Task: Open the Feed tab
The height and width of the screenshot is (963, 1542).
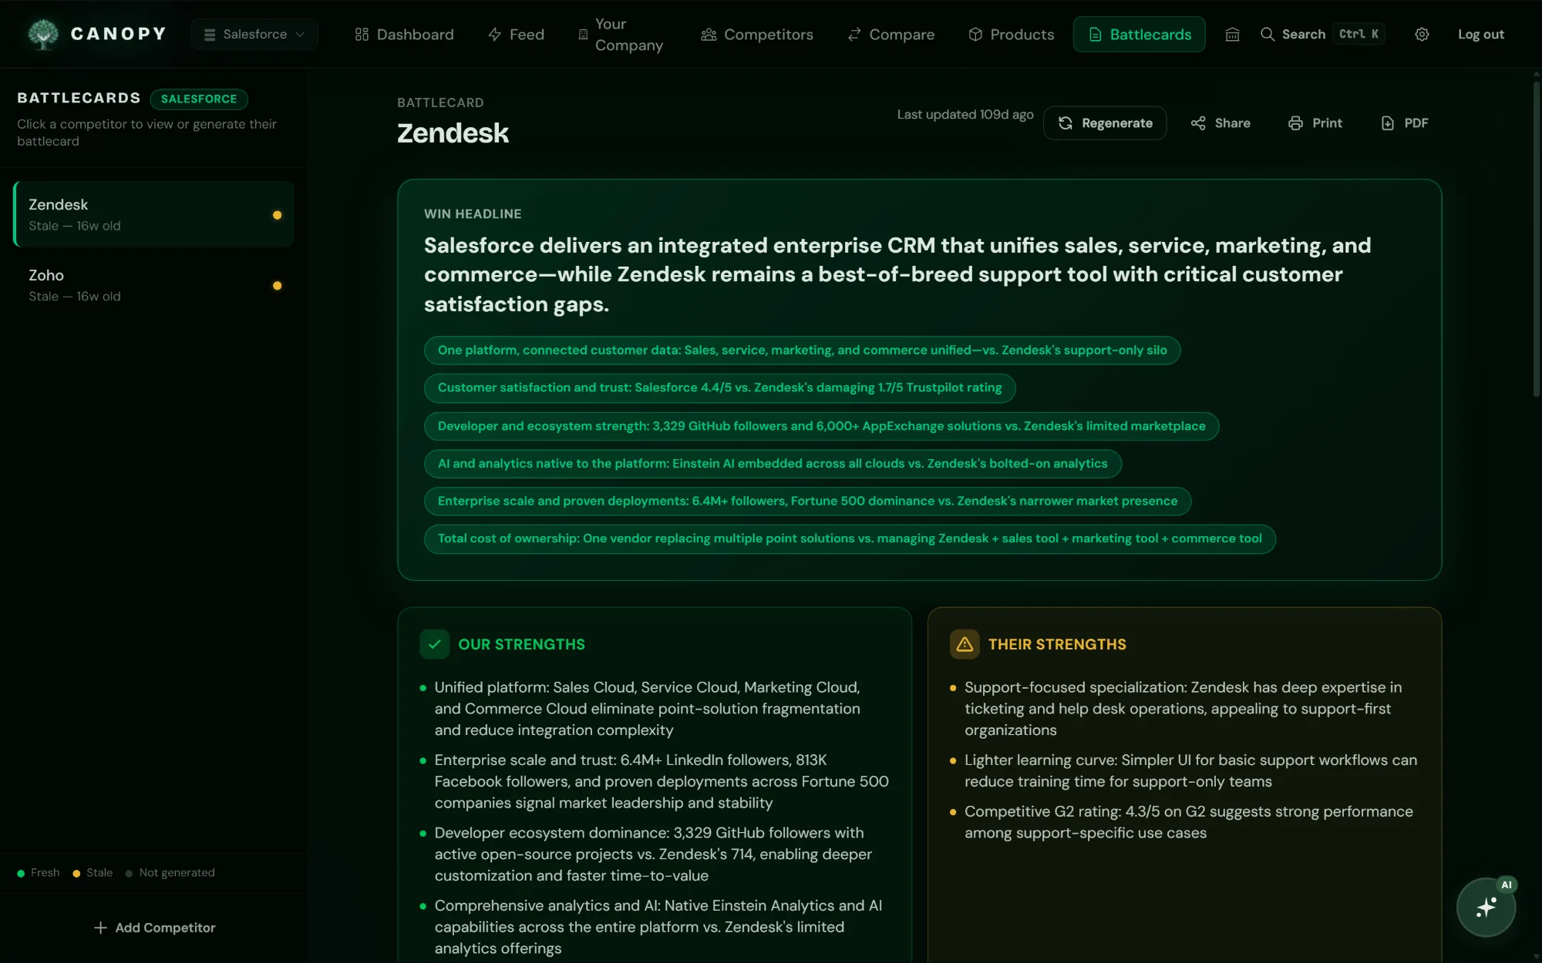Action: tap(517, 34)
